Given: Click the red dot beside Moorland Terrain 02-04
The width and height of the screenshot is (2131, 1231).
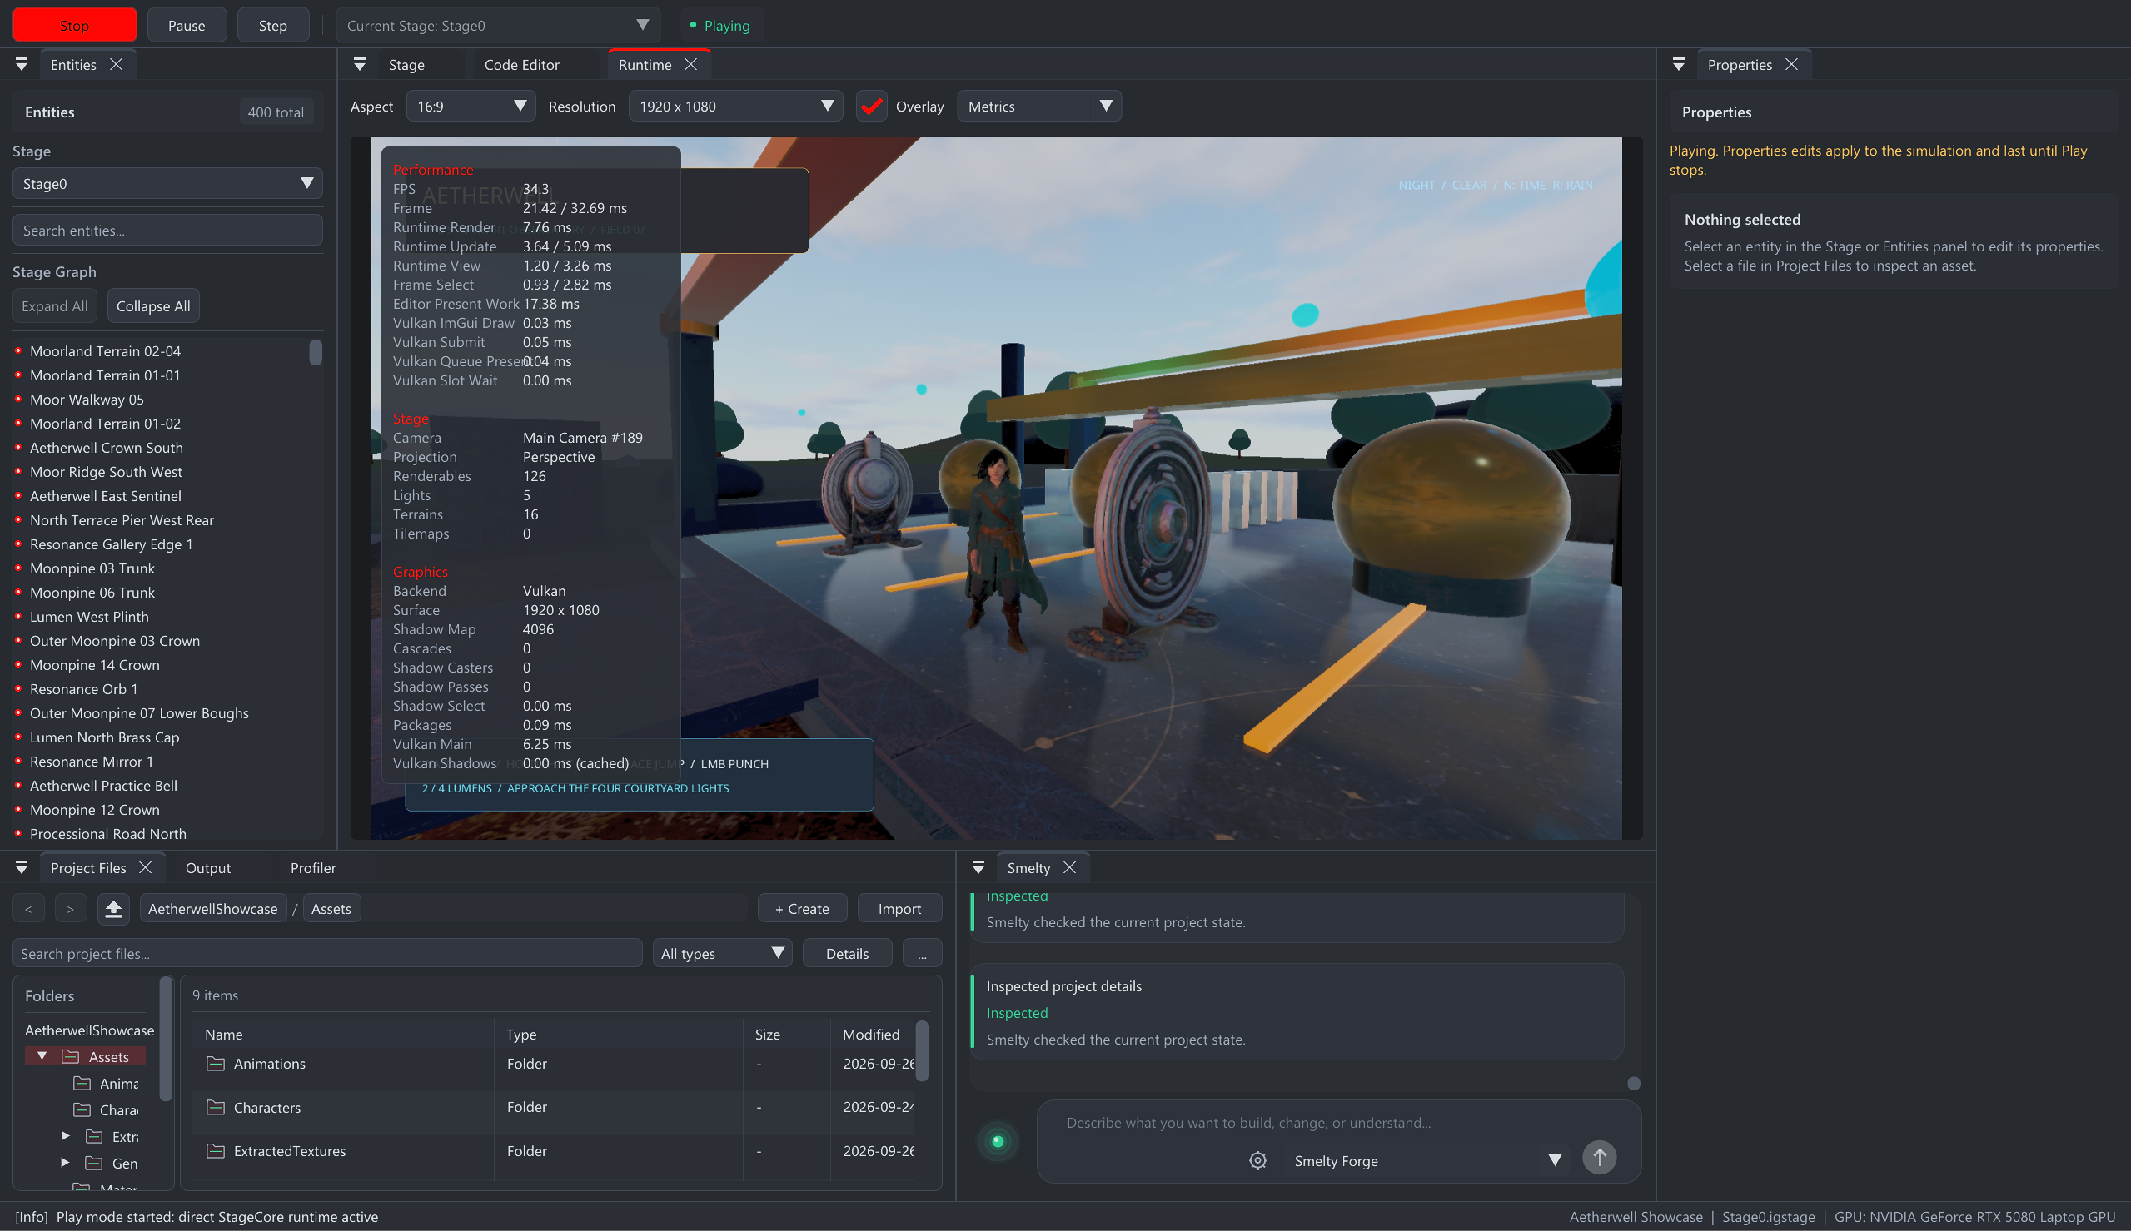Looking at the screenshot, I should [x=17, y=350].
